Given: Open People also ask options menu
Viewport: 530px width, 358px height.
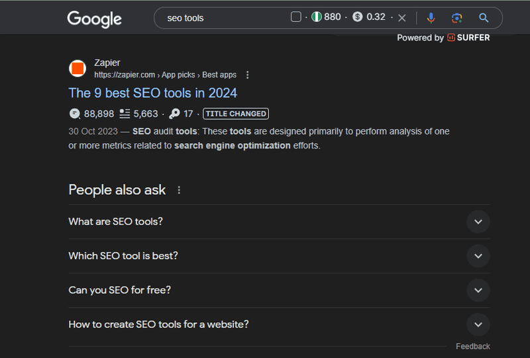Looking at the screenshot, I should click(179, 190).
